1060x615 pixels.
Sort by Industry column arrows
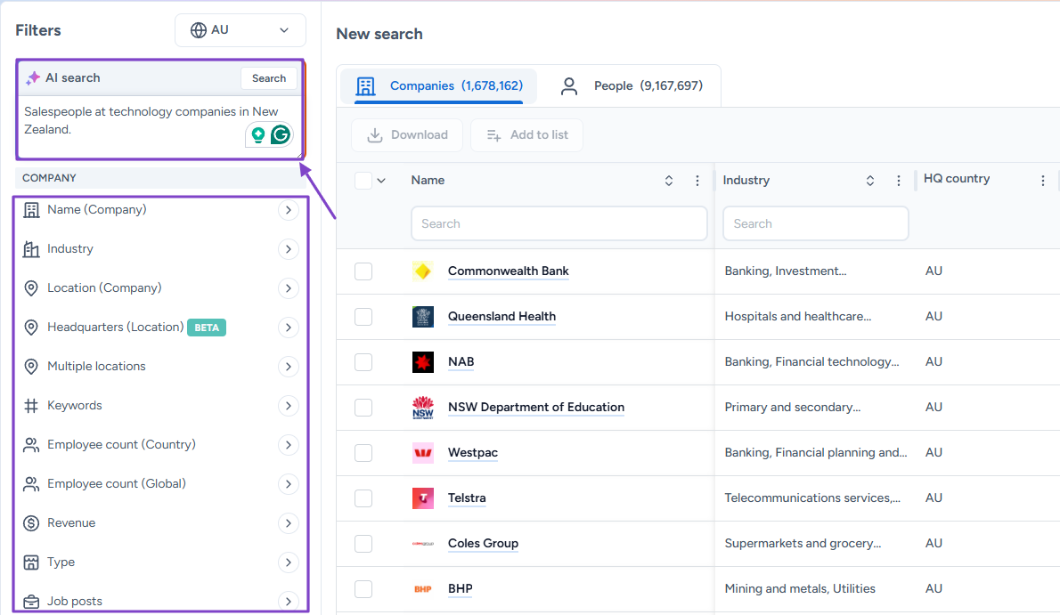click(870, 181)
